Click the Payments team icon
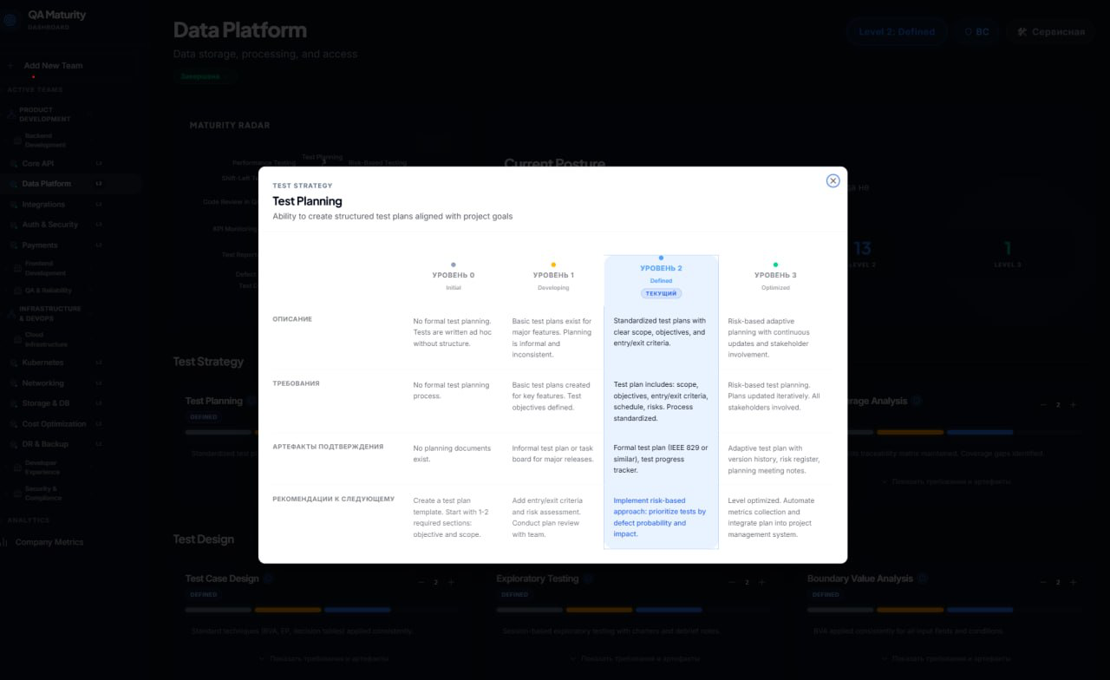1110x680 pixels. [x=14, y=245]
